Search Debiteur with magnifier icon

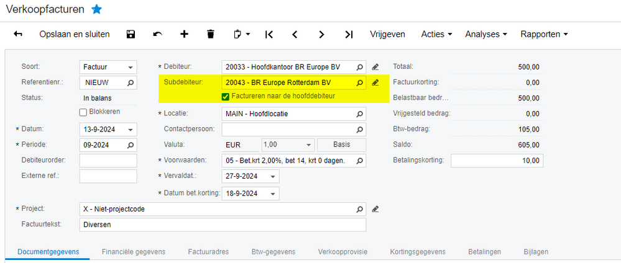[359, 66]
